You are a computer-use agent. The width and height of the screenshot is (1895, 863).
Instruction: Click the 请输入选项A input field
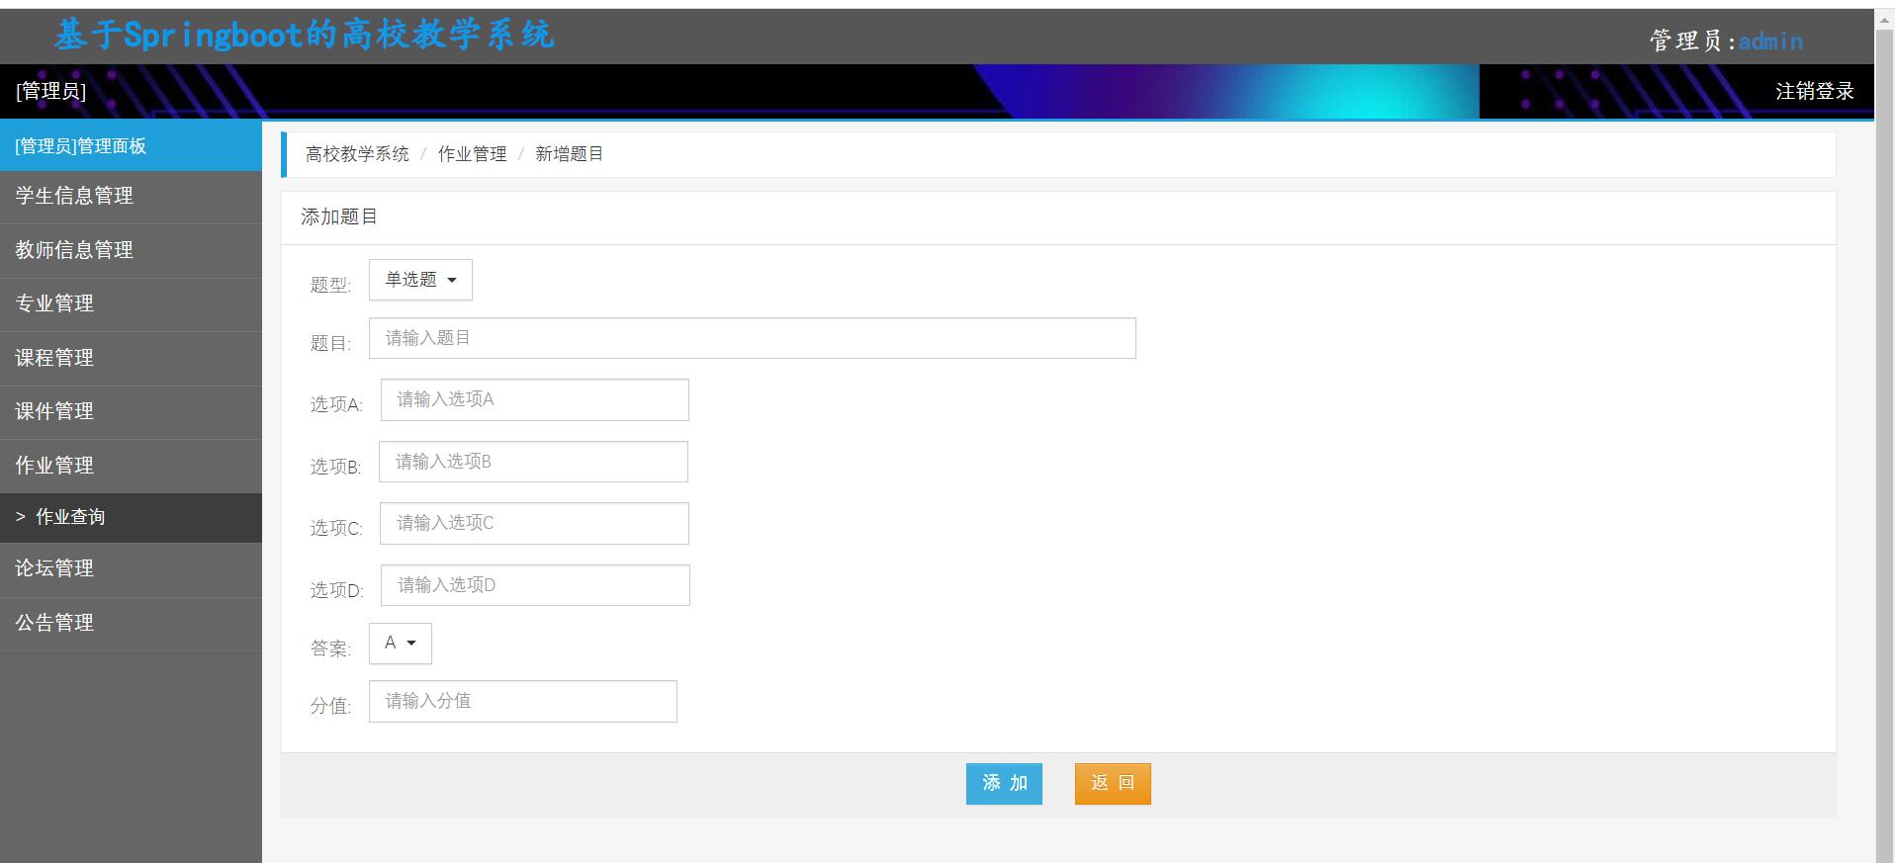tap(535, 399)
